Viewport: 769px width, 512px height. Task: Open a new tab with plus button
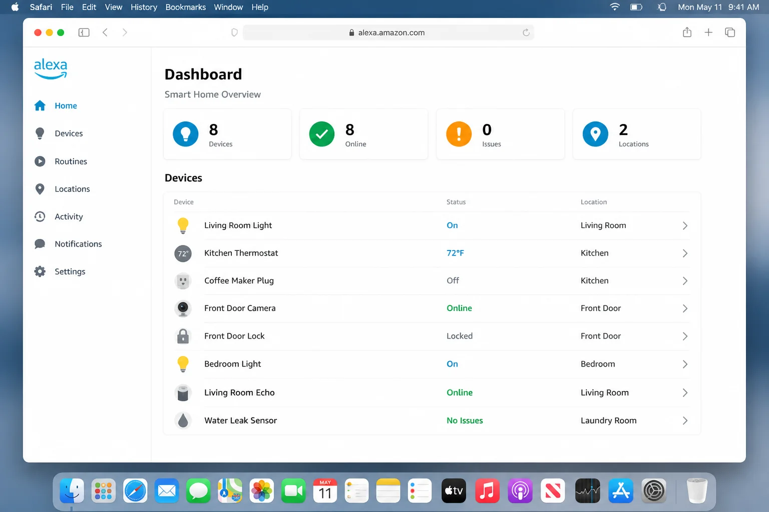click(x=708, y=32)
